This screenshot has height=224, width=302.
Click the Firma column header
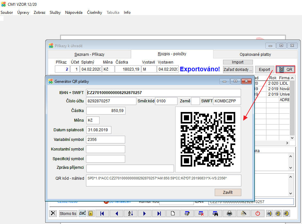coord(284,78)
